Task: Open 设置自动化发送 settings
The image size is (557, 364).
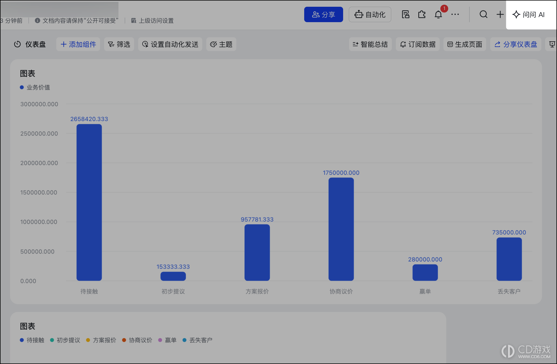Action: point(170,44)
